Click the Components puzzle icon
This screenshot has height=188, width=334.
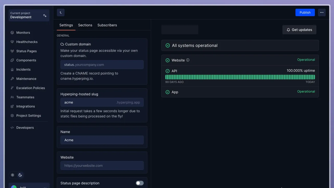coord(12,60)
